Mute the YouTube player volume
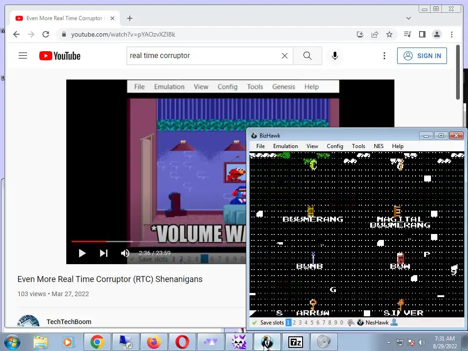Image resolution: width=468 pixels, height=351 pixels. click(125, 253)
